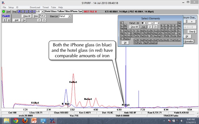
Task: Expand the Elem List dropdown
Action: tap(69, 16)
